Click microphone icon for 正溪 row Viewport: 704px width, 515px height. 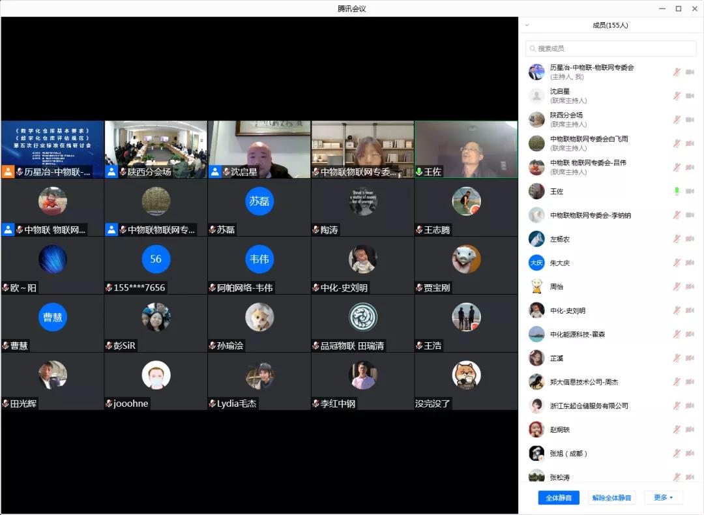677,359
